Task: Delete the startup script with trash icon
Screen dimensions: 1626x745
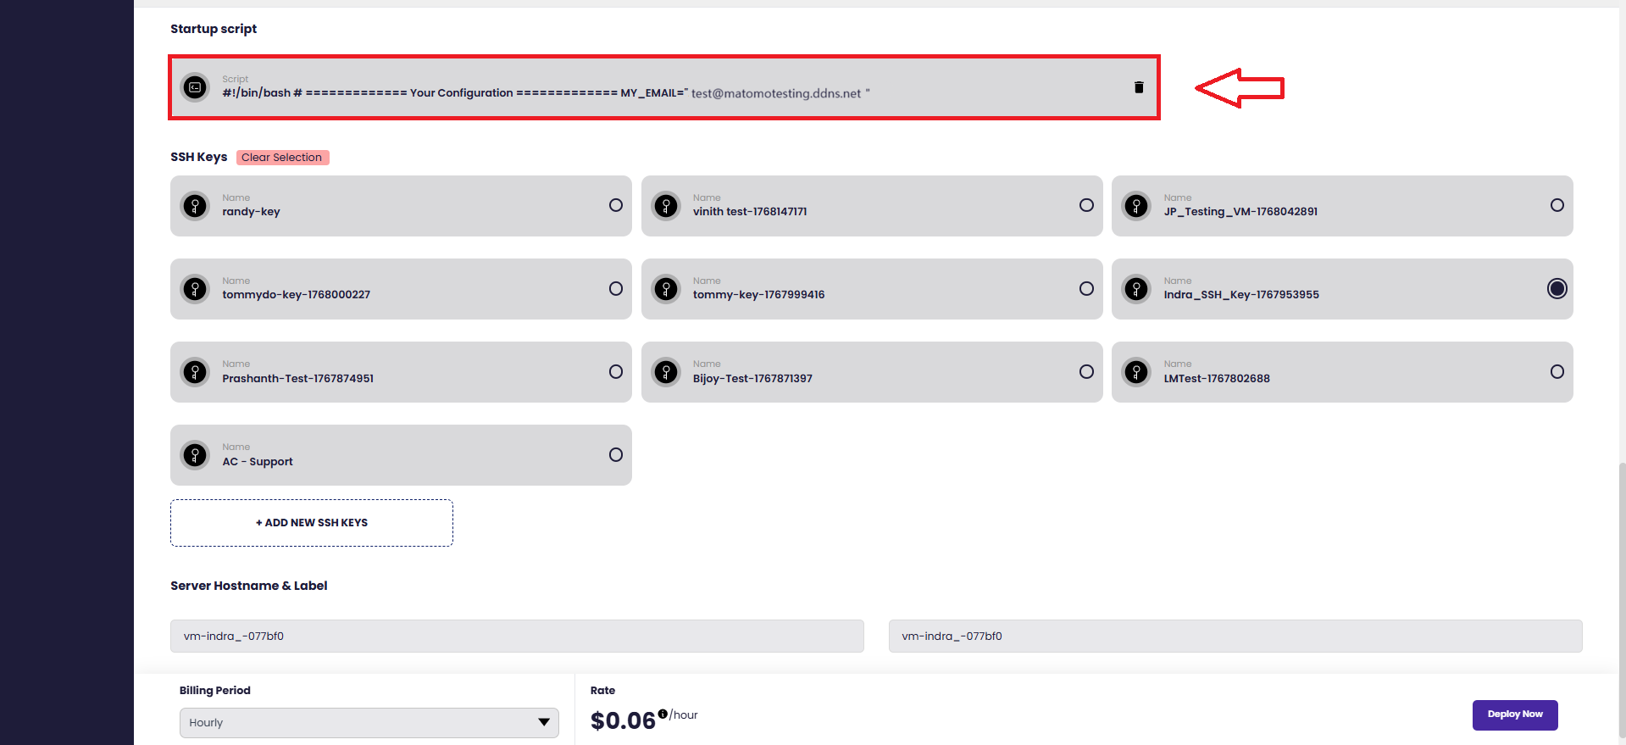Action: point(1139,87)
